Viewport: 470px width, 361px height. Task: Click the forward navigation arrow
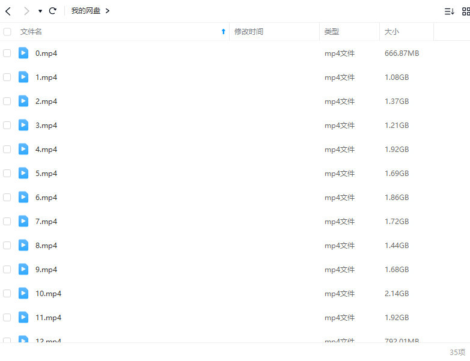pos(26,11)
